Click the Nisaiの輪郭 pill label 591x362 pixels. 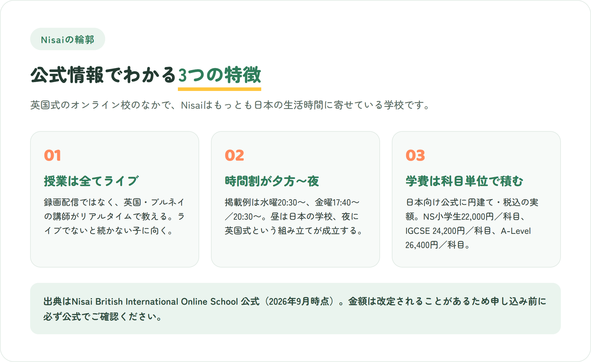click(x=68, y=39)
